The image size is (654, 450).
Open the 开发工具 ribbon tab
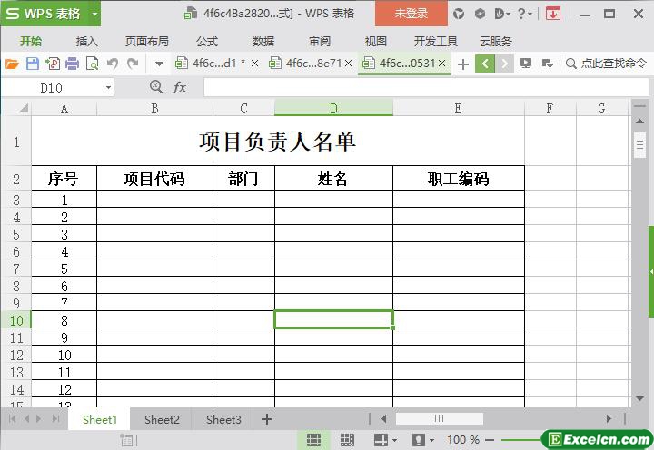tap(436, 41)
